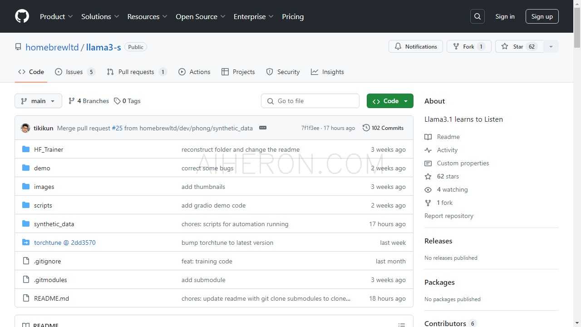Image resolution: width=581 pixels, height=327 pixels.
Task: Open the search magnifier icon in the header
Action: (478, 16)
